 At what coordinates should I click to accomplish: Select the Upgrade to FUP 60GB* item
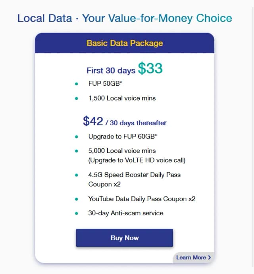click(123, 136)
